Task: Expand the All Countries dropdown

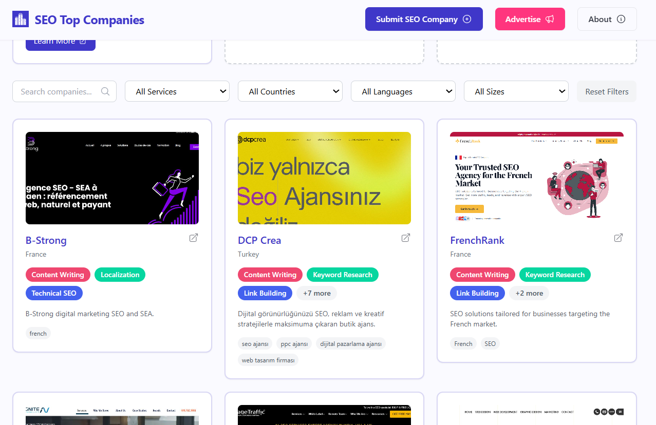Action: pyautogui.click(x=290, y=91)
